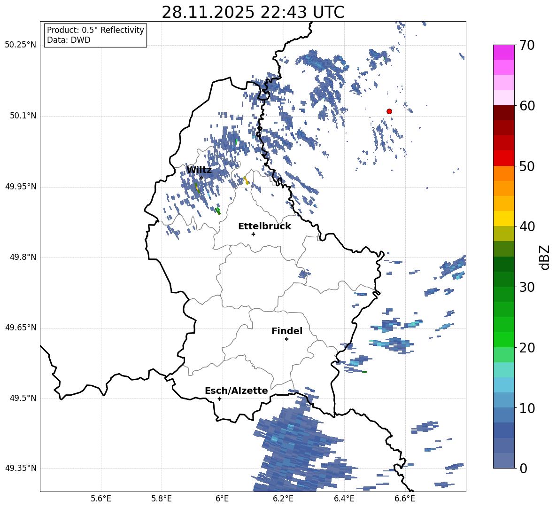Click the 50.1°N latitude label
The image size is (556, 508).
coord(23,116)
